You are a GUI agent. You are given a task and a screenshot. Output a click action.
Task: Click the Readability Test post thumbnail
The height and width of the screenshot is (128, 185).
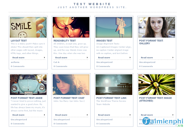point(71,27)
